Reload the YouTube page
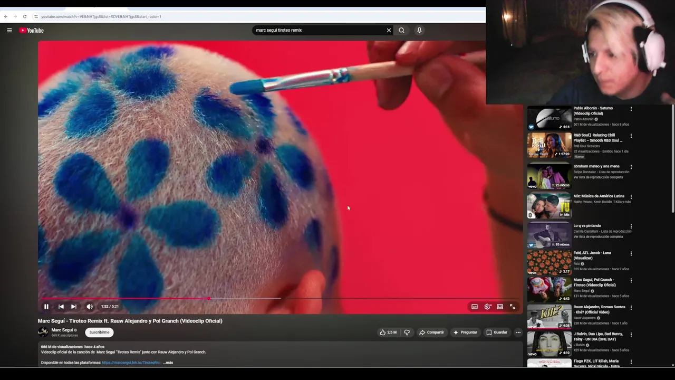 [x=24, y=16]
